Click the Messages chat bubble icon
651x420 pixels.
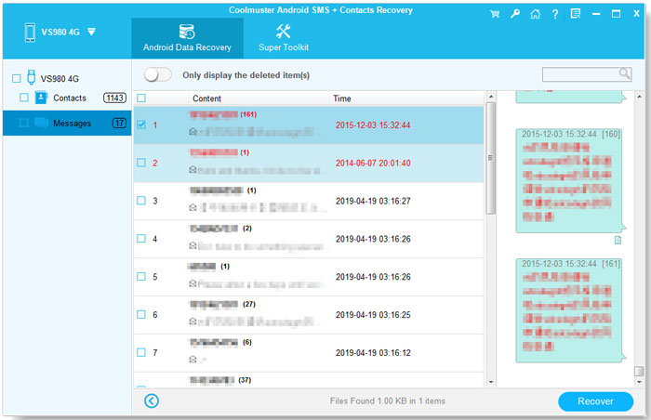(41, 123)
